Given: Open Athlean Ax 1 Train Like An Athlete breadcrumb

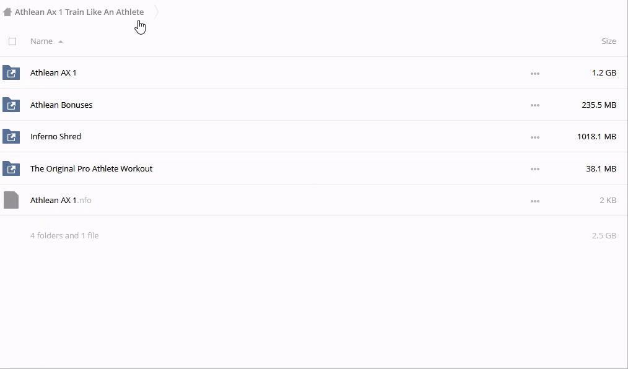Looking at the screenshot, I should tap(79, 12).
